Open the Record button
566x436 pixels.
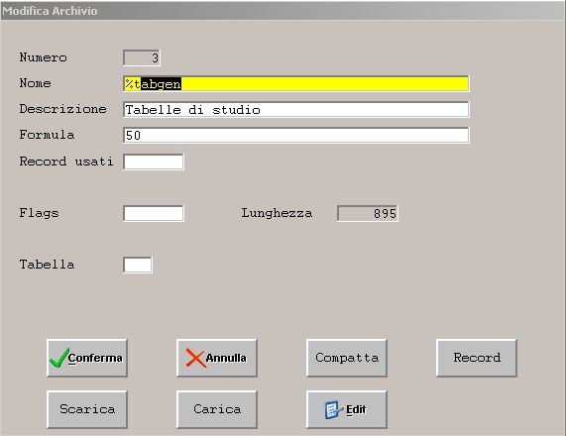click(x=477, y=358)
